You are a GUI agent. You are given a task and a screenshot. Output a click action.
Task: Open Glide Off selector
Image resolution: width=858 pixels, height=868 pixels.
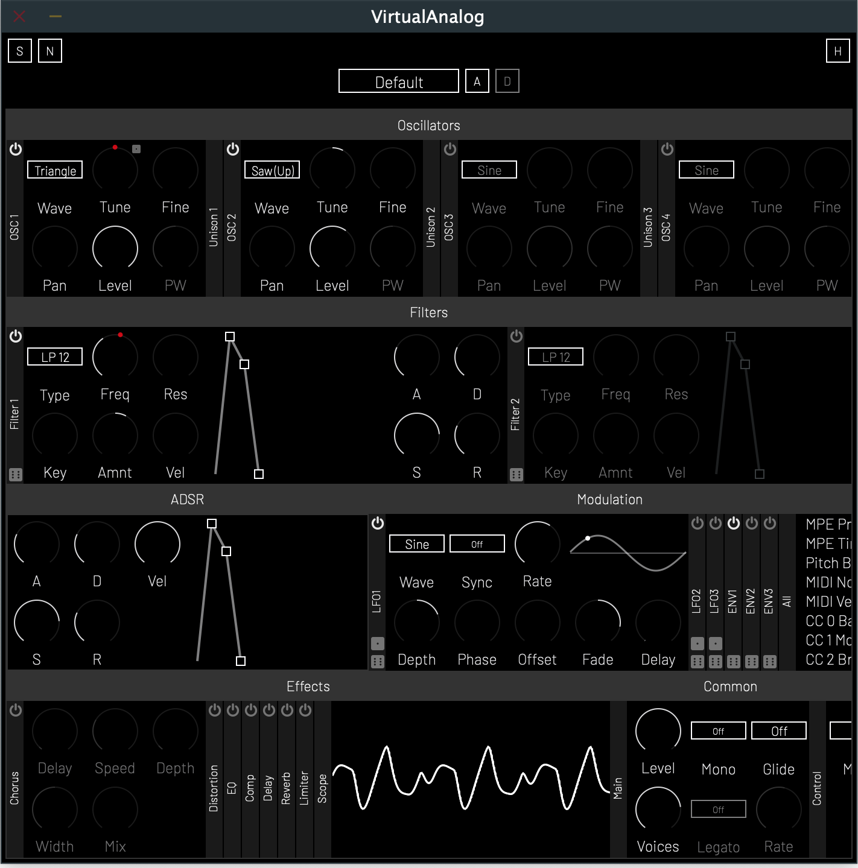[x=779, y=731]
